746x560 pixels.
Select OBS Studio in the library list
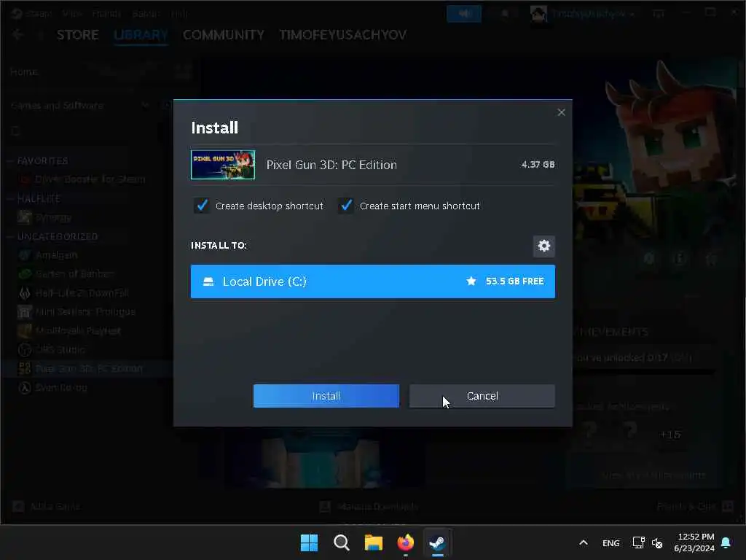coord(60,349)
